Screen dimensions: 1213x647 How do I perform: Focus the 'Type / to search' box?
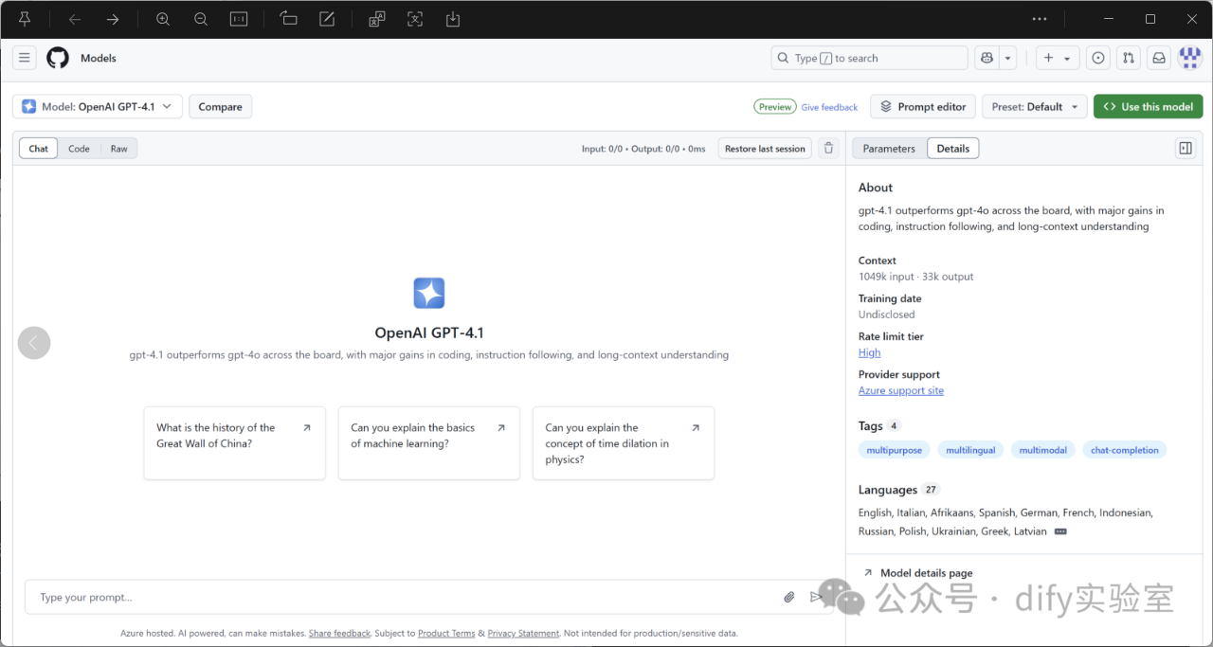pos(869,58)
